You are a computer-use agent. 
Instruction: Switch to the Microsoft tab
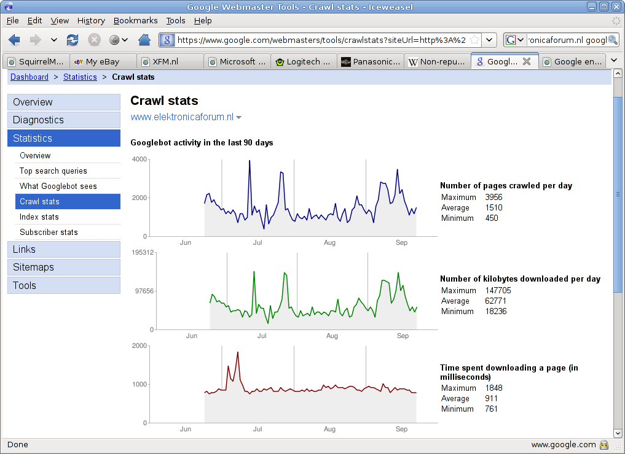(237, 62)
